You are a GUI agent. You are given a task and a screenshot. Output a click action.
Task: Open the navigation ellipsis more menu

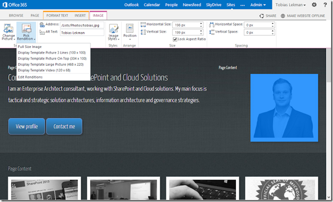pos(242,5)
